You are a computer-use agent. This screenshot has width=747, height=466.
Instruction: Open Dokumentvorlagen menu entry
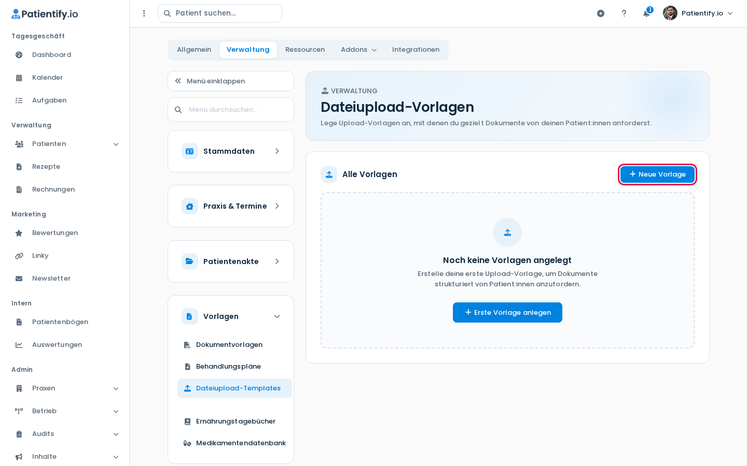click(x=234, y=345)
